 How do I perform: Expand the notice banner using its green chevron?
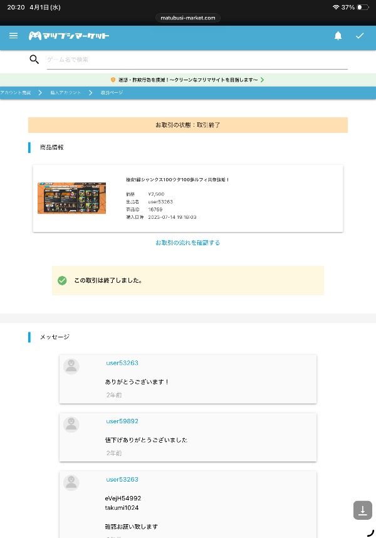[262, 80]
